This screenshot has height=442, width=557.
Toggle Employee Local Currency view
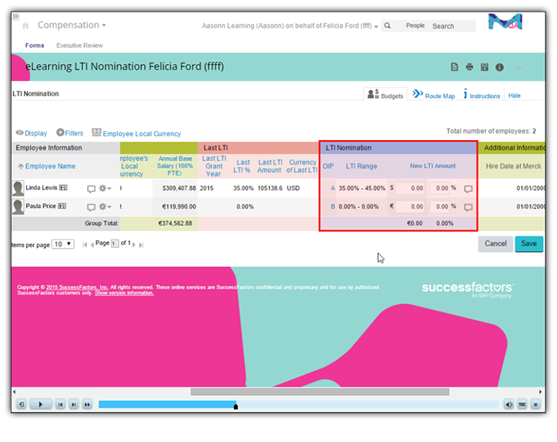click(x=136, y=133)
